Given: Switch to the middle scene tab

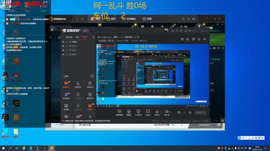Looking at the screenshot, I should pos(77,37).
